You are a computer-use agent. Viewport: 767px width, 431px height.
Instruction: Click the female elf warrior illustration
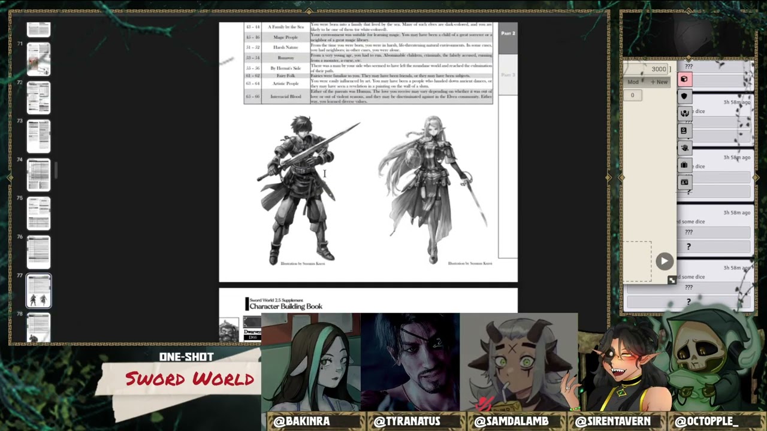433,189
